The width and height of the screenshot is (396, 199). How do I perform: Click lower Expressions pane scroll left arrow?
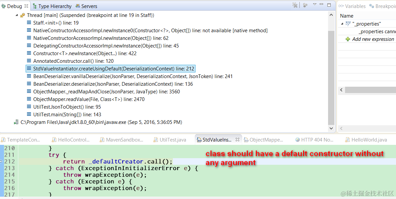tap(341, 129)
